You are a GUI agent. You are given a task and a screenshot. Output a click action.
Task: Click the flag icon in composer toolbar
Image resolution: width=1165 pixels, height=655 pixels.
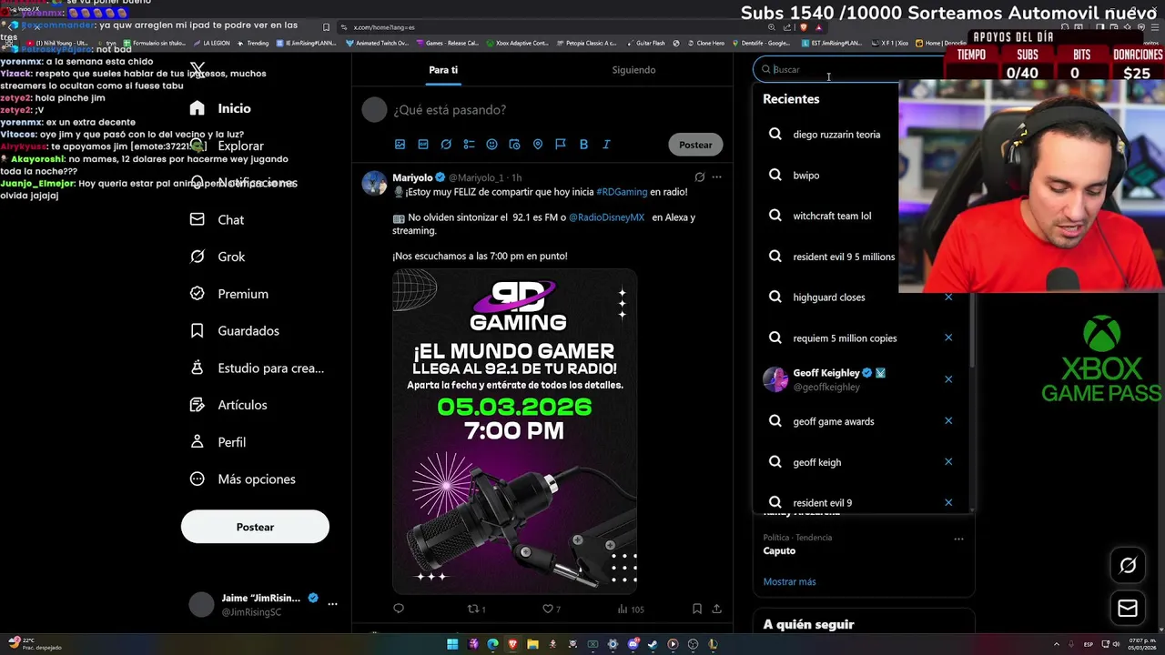(561, 145)
